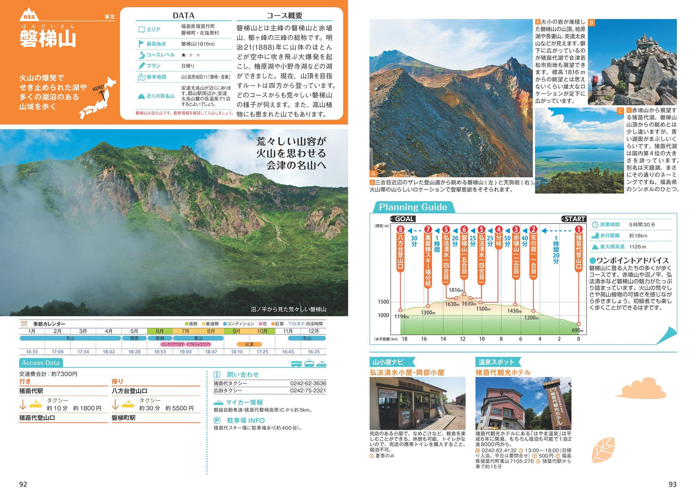Select the Planning Guide tab header
Image resolution: width=696 pixels, height=503 pixels.
pos(413,207)
